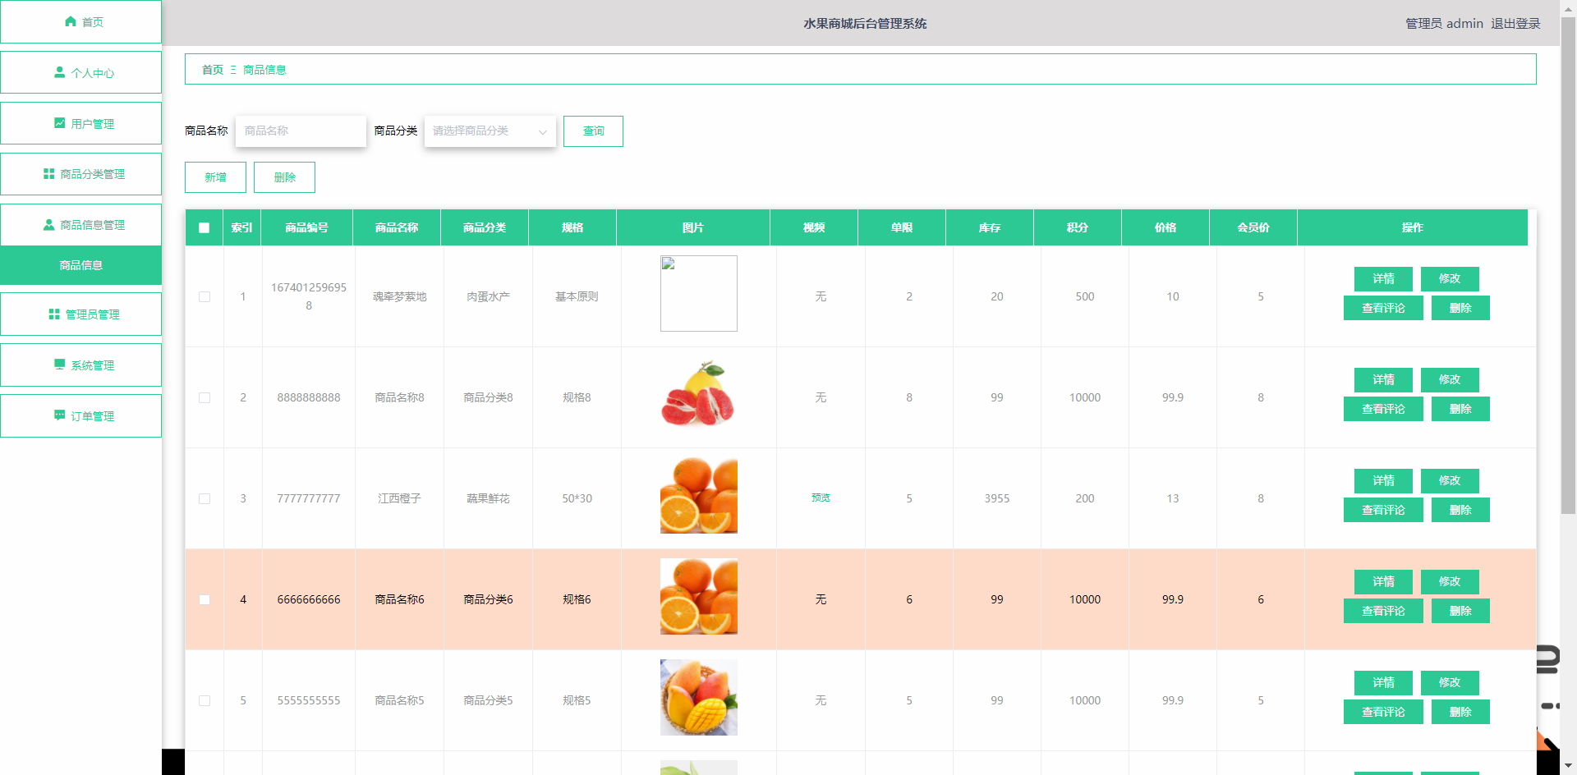1577x775 pixels.
Task: Open the pomelo image thumbnail in row 2
Action: coord(698,395)
